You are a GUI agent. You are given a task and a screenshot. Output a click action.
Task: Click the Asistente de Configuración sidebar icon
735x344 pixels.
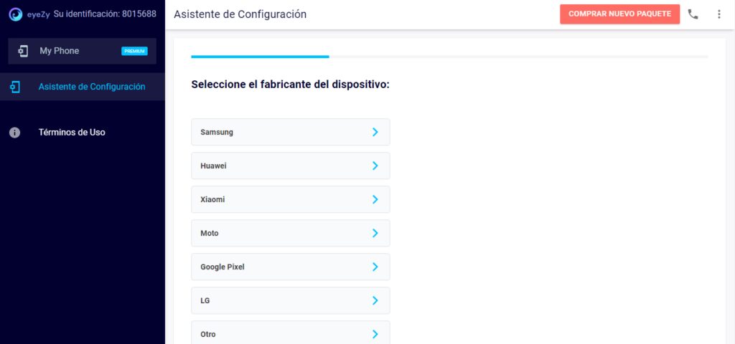[15, 87]
